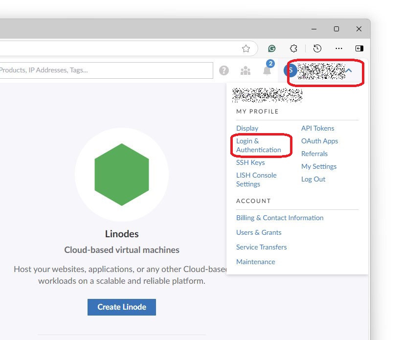Screen dimensions: 402x340
Task: Click the "Linodes" heading text
Action: 122,234
